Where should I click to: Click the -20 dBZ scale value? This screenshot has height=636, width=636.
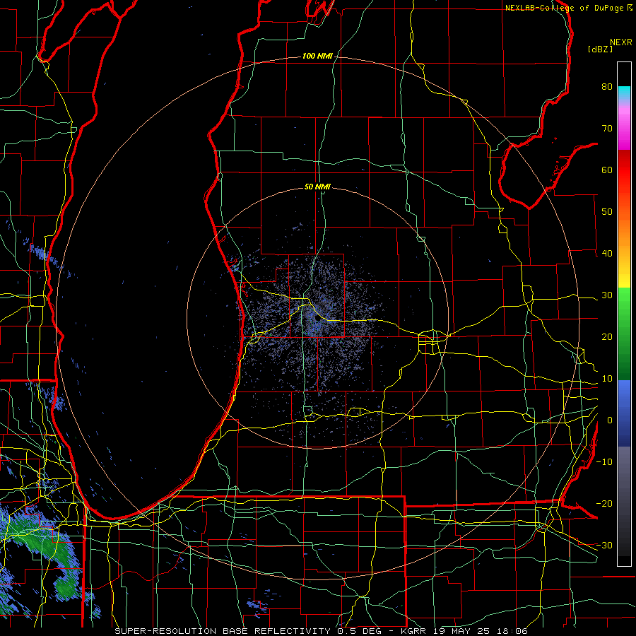pyautogui.click(x=604, y=503)
